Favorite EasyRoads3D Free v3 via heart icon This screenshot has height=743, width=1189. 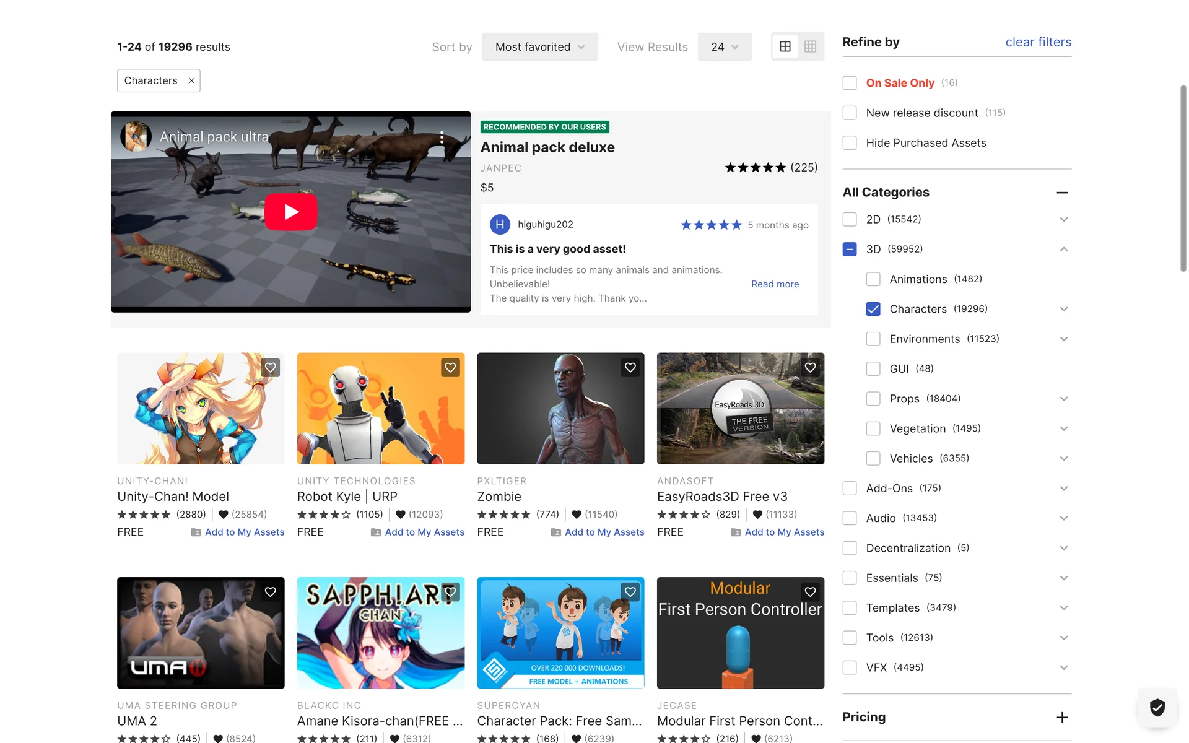tap(809, 368)
